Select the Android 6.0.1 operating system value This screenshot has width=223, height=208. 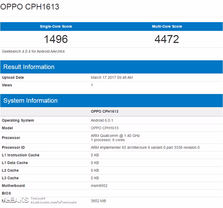coord(102,120)
